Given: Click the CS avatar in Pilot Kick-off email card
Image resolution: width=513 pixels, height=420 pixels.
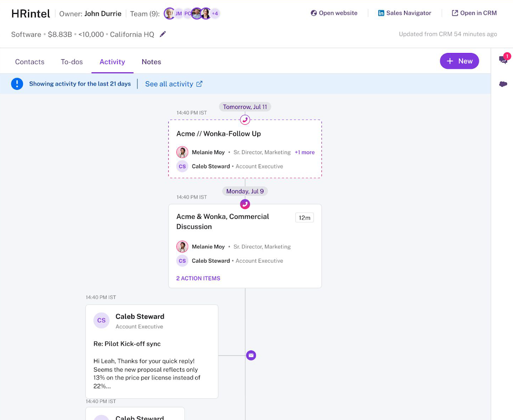Looking at the screenshot, I should click(101, 320).
